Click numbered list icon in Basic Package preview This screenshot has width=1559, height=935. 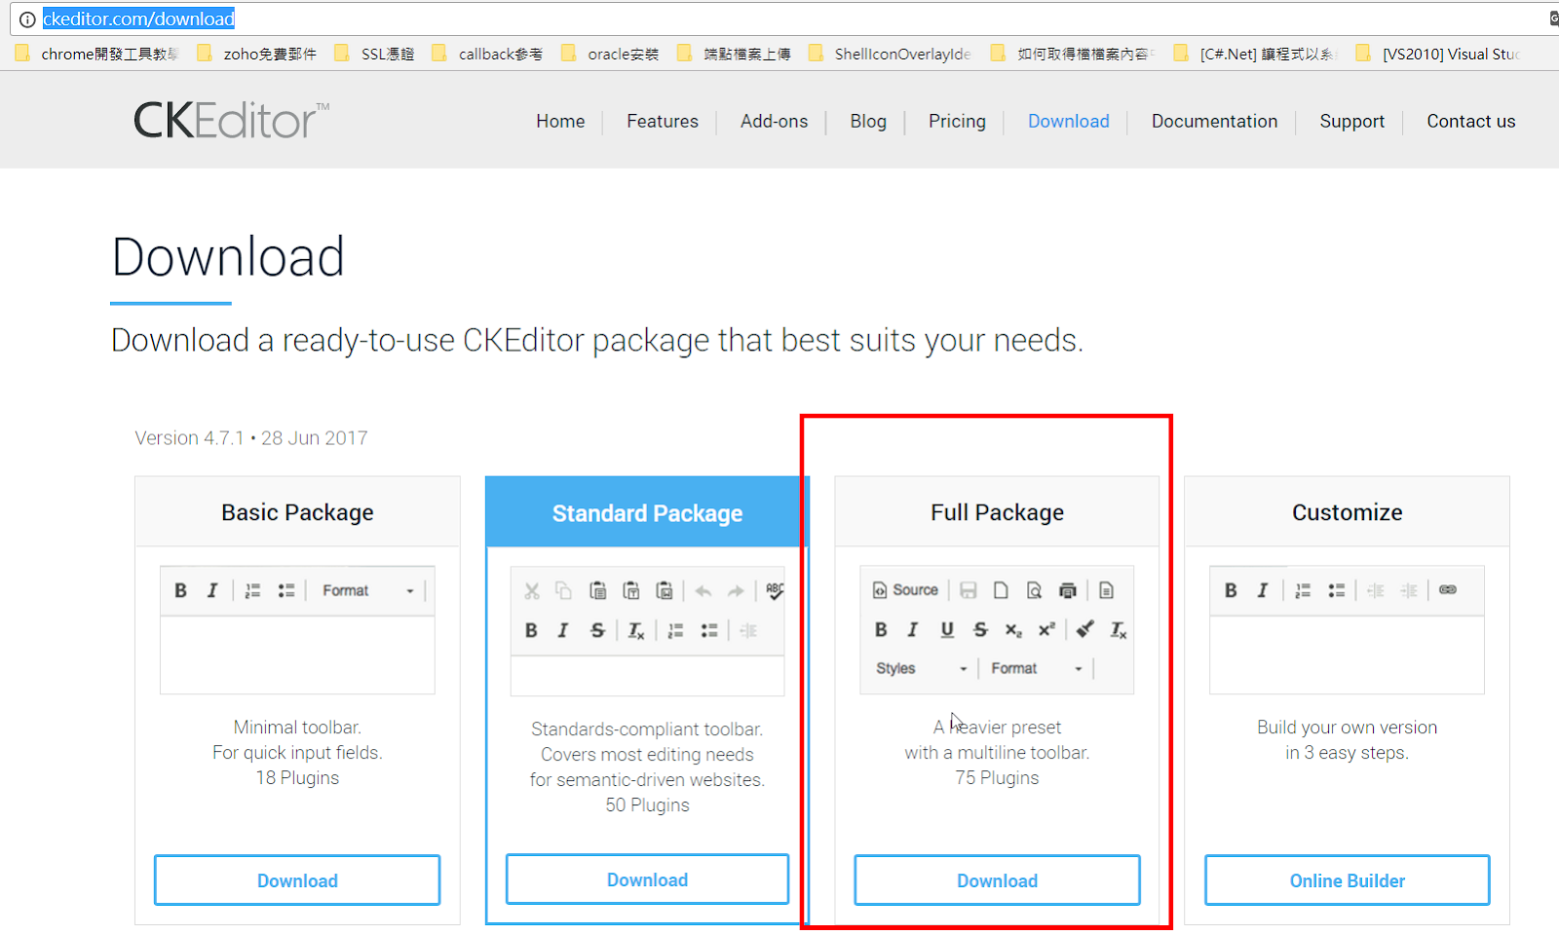point(252,590)
